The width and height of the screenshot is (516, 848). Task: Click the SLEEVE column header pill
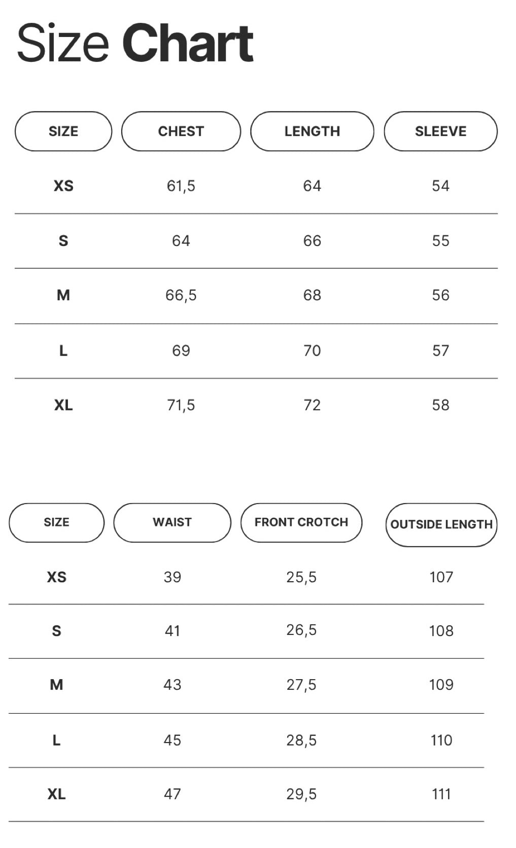[x=440, y=131]
